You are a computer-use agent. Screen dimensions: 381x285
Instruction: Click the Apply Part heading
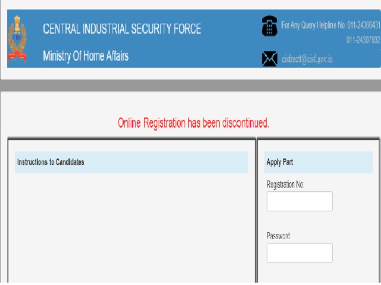[x=280, y=162]
